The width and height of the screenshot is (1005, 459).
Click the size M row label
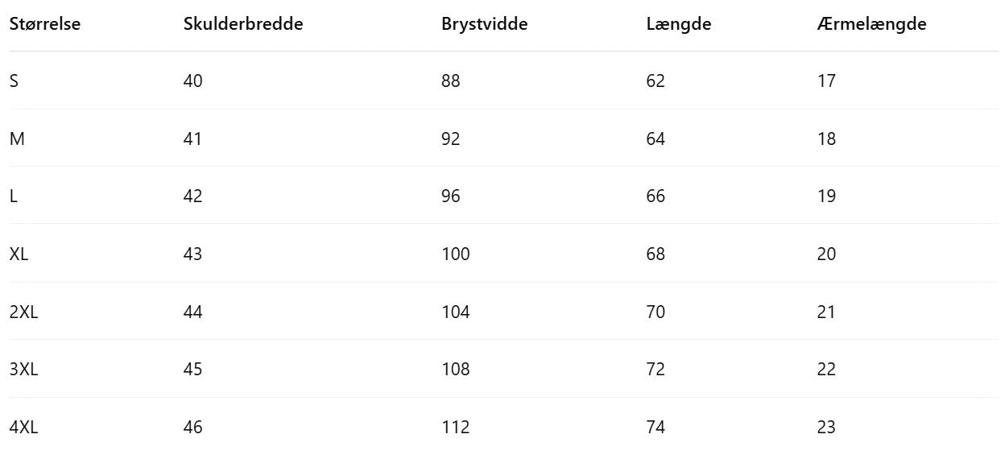17,139
